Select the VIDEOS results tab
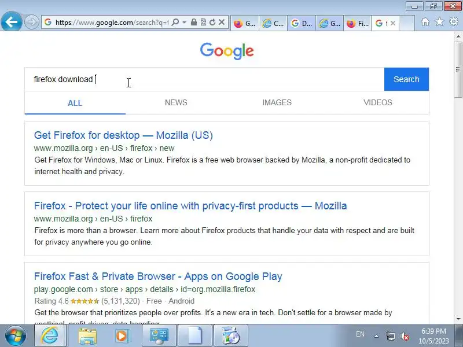The width and height of the screenshot is (463, 347). [x=378, y=102]
